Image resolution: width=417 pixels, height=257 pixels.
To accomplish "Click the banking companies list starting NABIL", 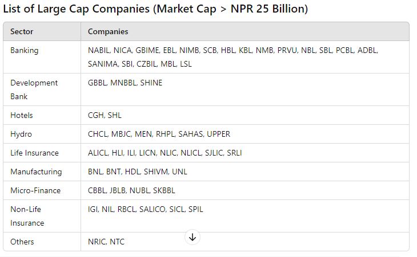I will (x=232, y=57).
